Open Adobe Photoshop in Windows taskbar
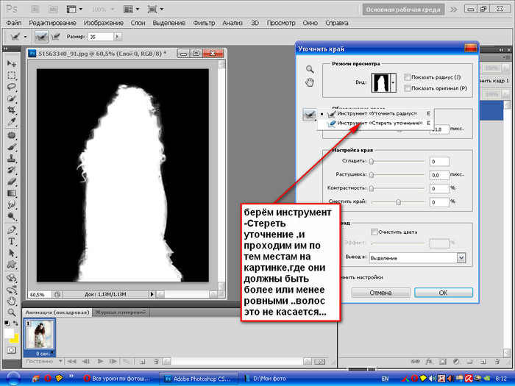This screenshot has height=386, width=515. [x=199, y=379]
